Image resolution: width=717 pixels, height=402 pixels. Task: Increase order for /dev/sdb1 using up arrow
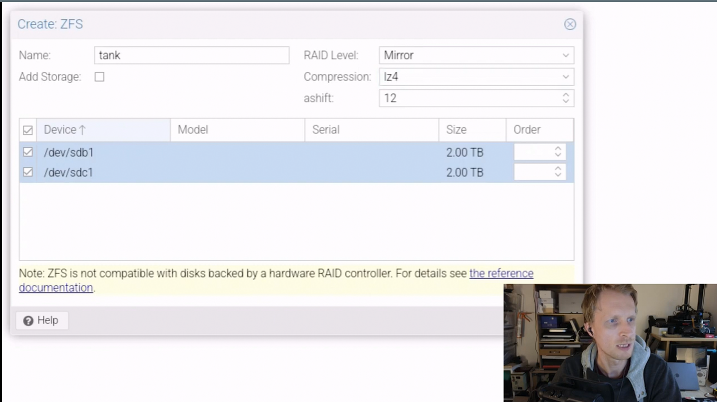[558, 149]
